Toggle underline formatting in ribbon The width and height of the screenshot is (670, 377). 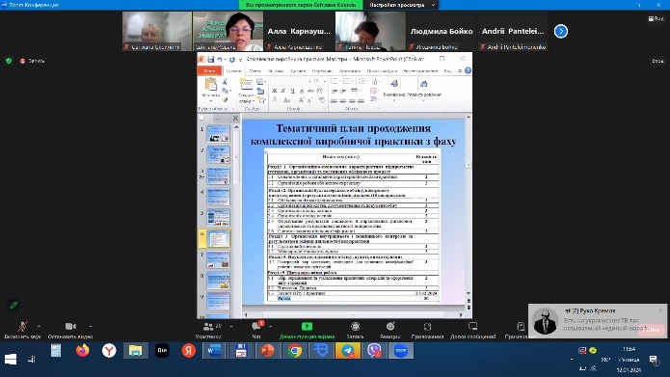pyautogui.click(x=292, y=91)
